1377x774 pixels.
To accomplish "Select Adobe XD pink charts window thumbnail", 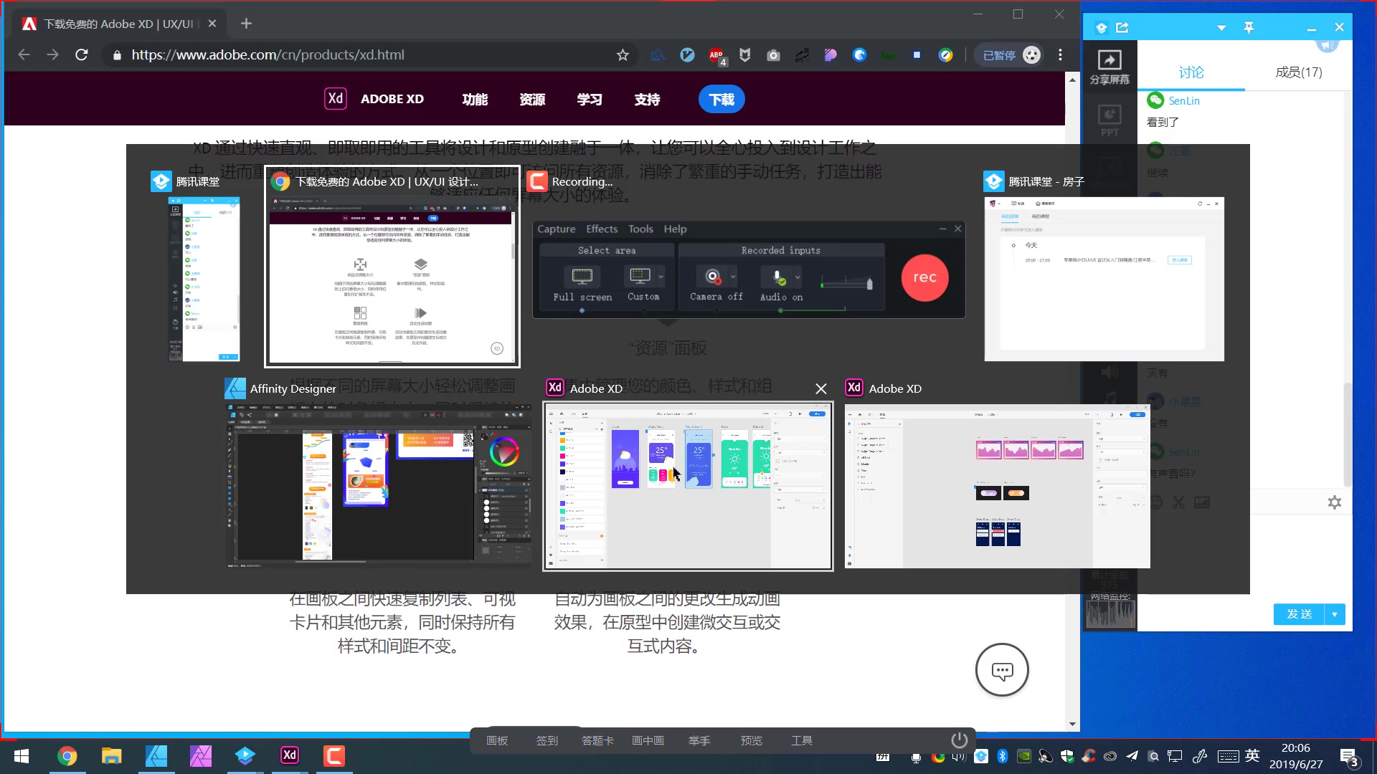I will click(997, 486).
